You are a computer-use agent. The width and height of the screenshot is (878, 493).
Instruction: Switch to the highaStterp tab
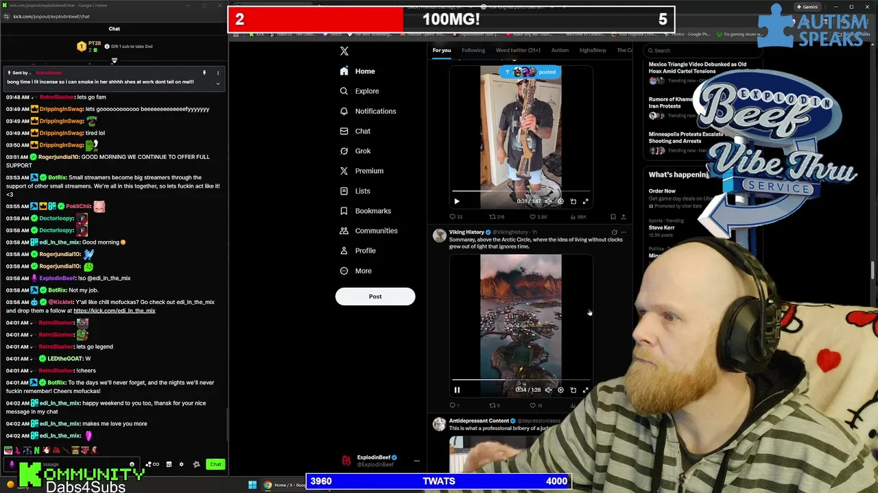[593, 50]
